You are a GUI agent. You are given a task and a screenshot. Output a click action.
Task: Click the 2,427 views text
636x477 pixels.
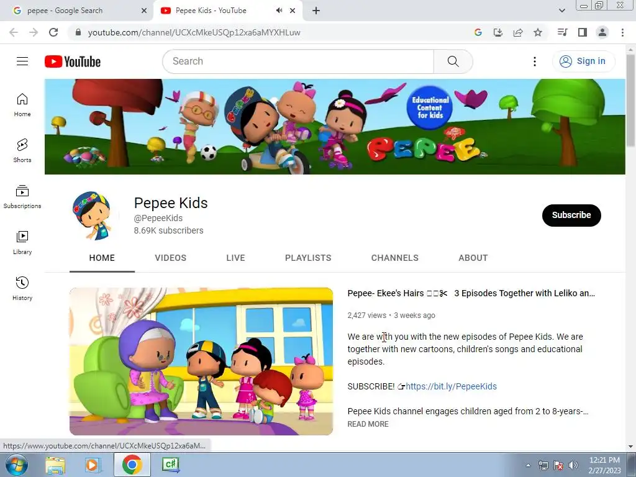(366, 315)
